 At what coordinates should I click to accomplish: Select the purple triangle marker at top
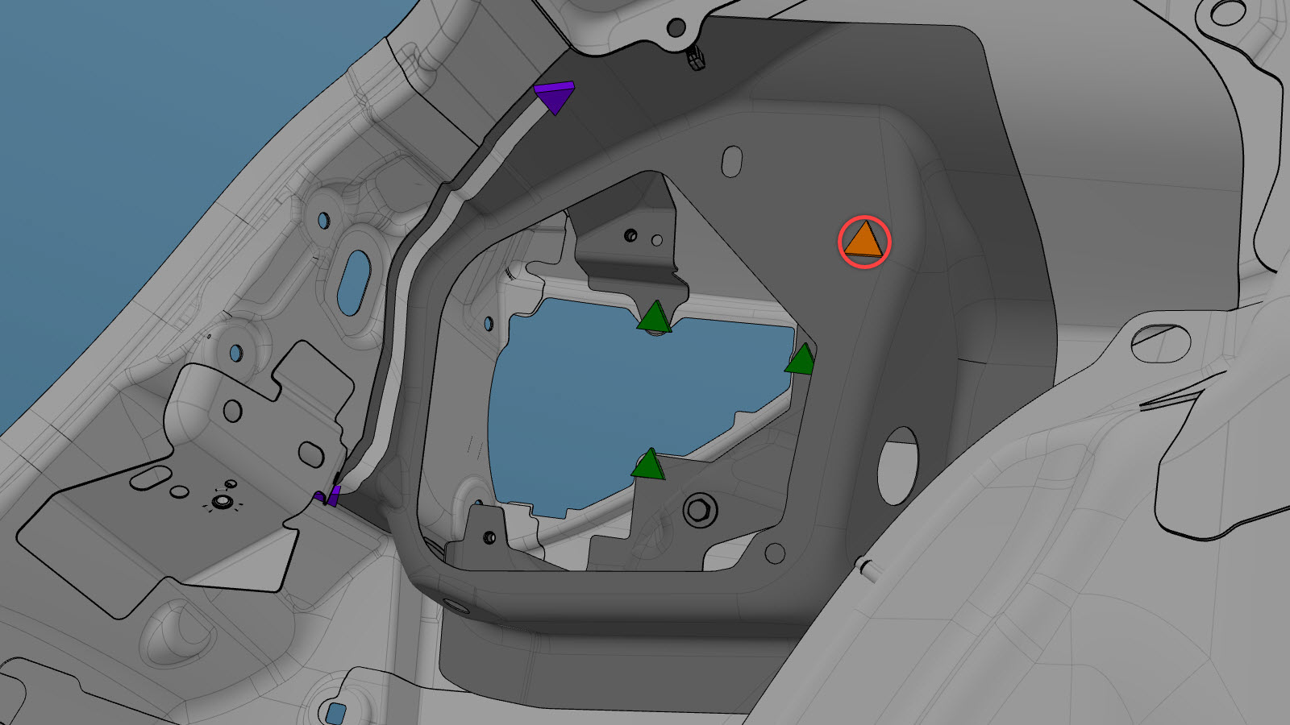[x=555, y=97]
